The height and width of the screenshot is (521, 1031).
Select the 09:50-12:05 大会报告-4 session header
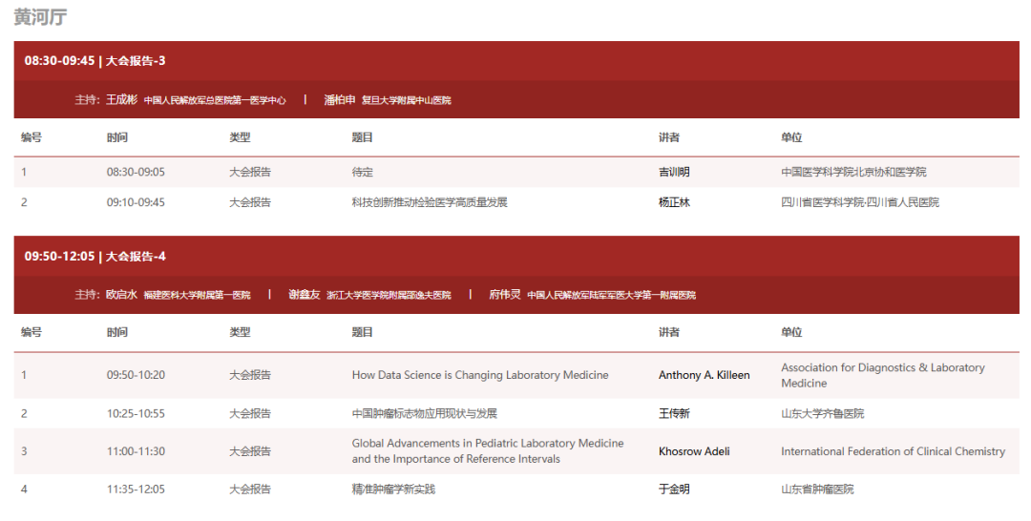[x=516, y=257]
